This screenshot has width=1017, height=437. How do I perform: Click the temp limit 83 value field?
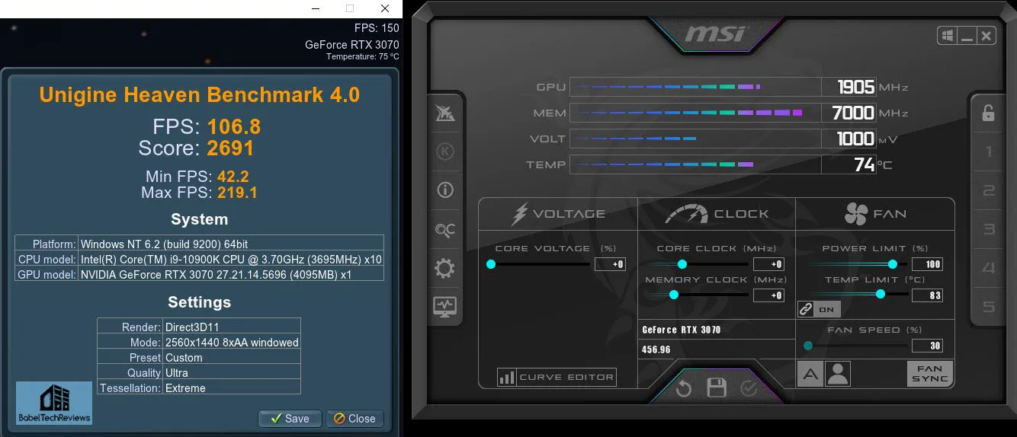click(x=927, y=295)
